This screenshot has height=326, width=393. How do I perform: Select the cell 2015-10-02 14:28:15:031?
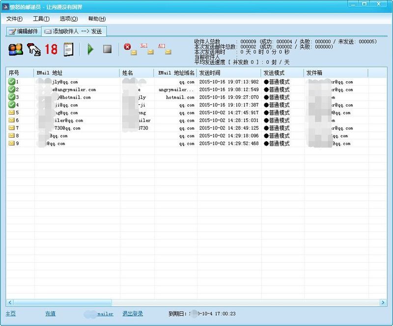coord(229,121)
